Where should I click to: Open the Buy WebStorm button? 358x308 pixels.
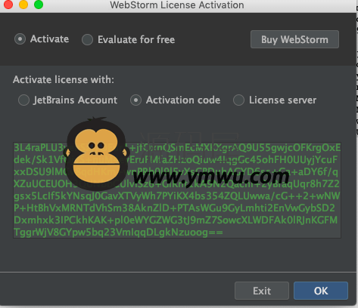[x=294, y=39]
